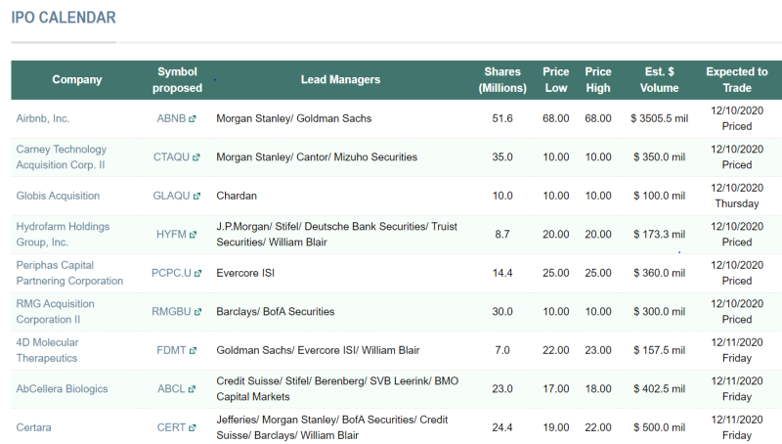Open the Certara company link
The image size is (782, 444).
33,428
